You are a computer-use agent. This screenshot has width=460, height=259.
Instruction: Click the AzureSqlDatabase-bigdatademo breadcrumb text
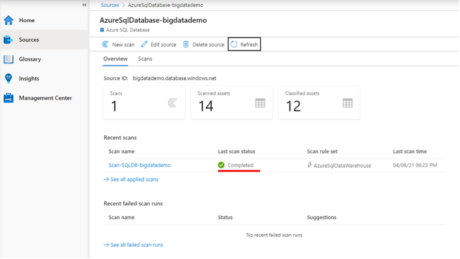[x=166, y=5]
